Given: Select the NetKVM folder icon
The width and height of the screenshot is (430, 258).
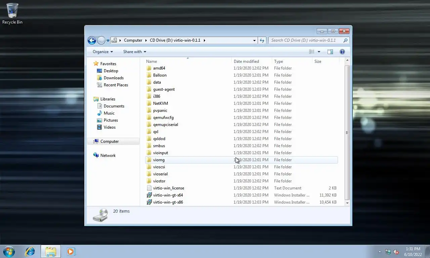Looking at the screenshot, I should tap(149, 103).
